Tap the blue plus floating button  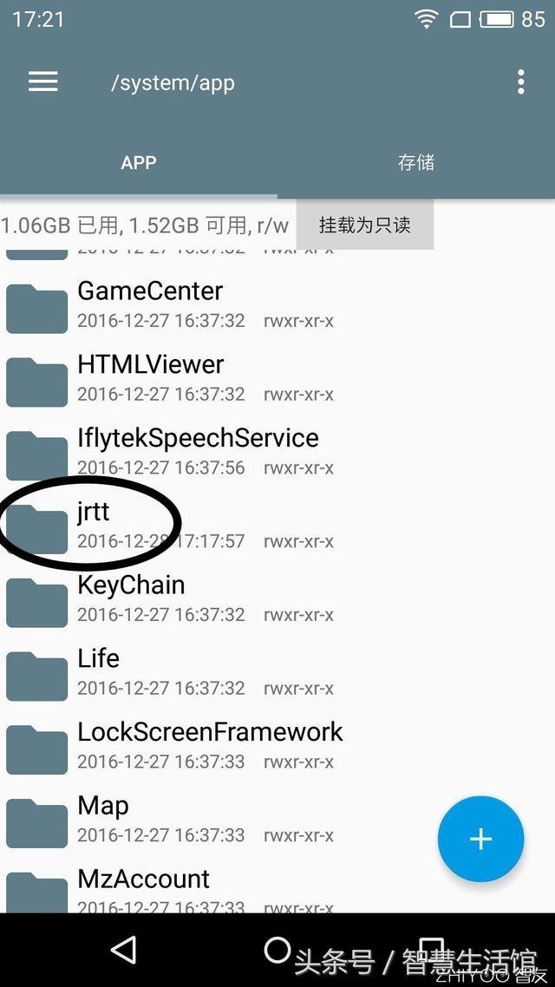coord(480,839)
